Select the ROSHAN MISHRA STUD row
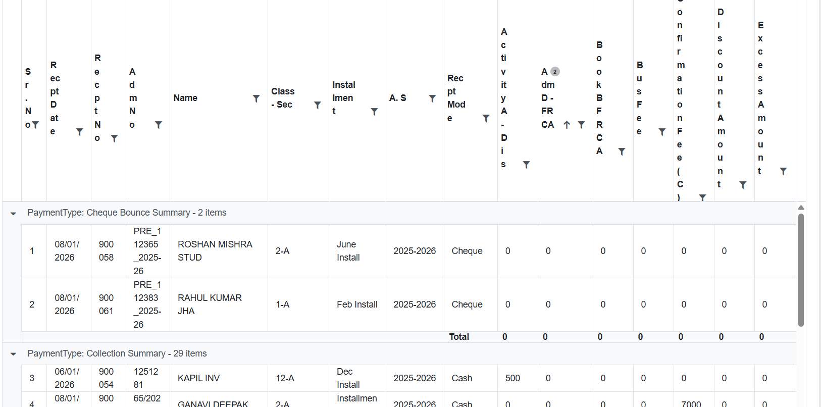The width and height of the screenshot is (821, 407). click(x=215, y=251)
